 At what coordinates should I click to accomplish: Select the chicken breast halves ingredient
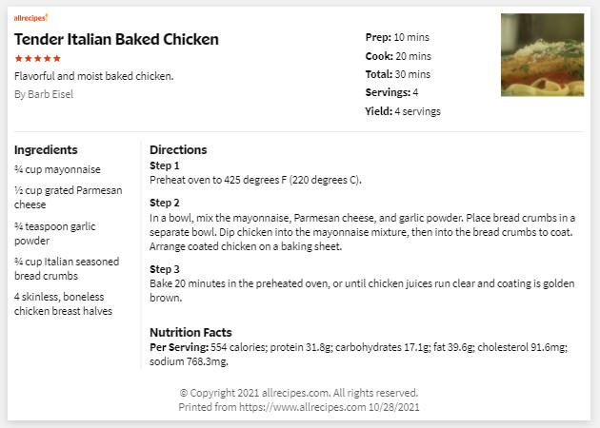click(63, 303)
